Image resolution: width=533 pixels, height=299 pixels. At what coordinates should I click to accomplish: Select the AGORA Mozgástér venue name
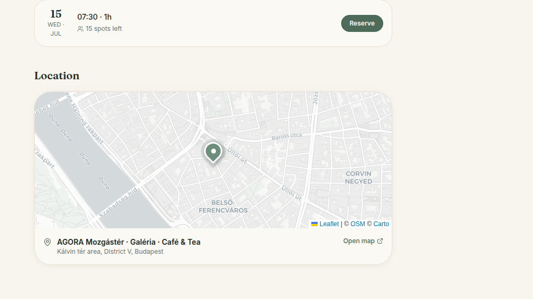pyautogui.click(x=128, y=242)
